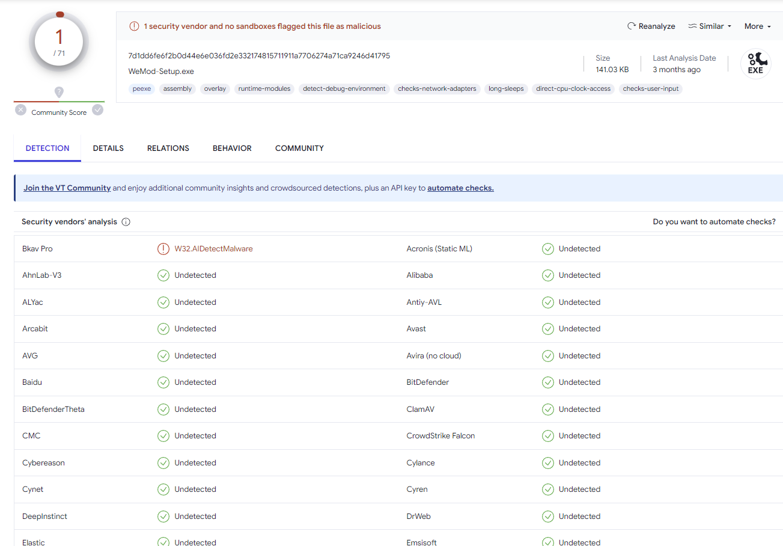Click the DeepInstinct undetected check icon
The width and height of the screenshot is (783, 546).
pyautogui.click(x=163, y=517)
